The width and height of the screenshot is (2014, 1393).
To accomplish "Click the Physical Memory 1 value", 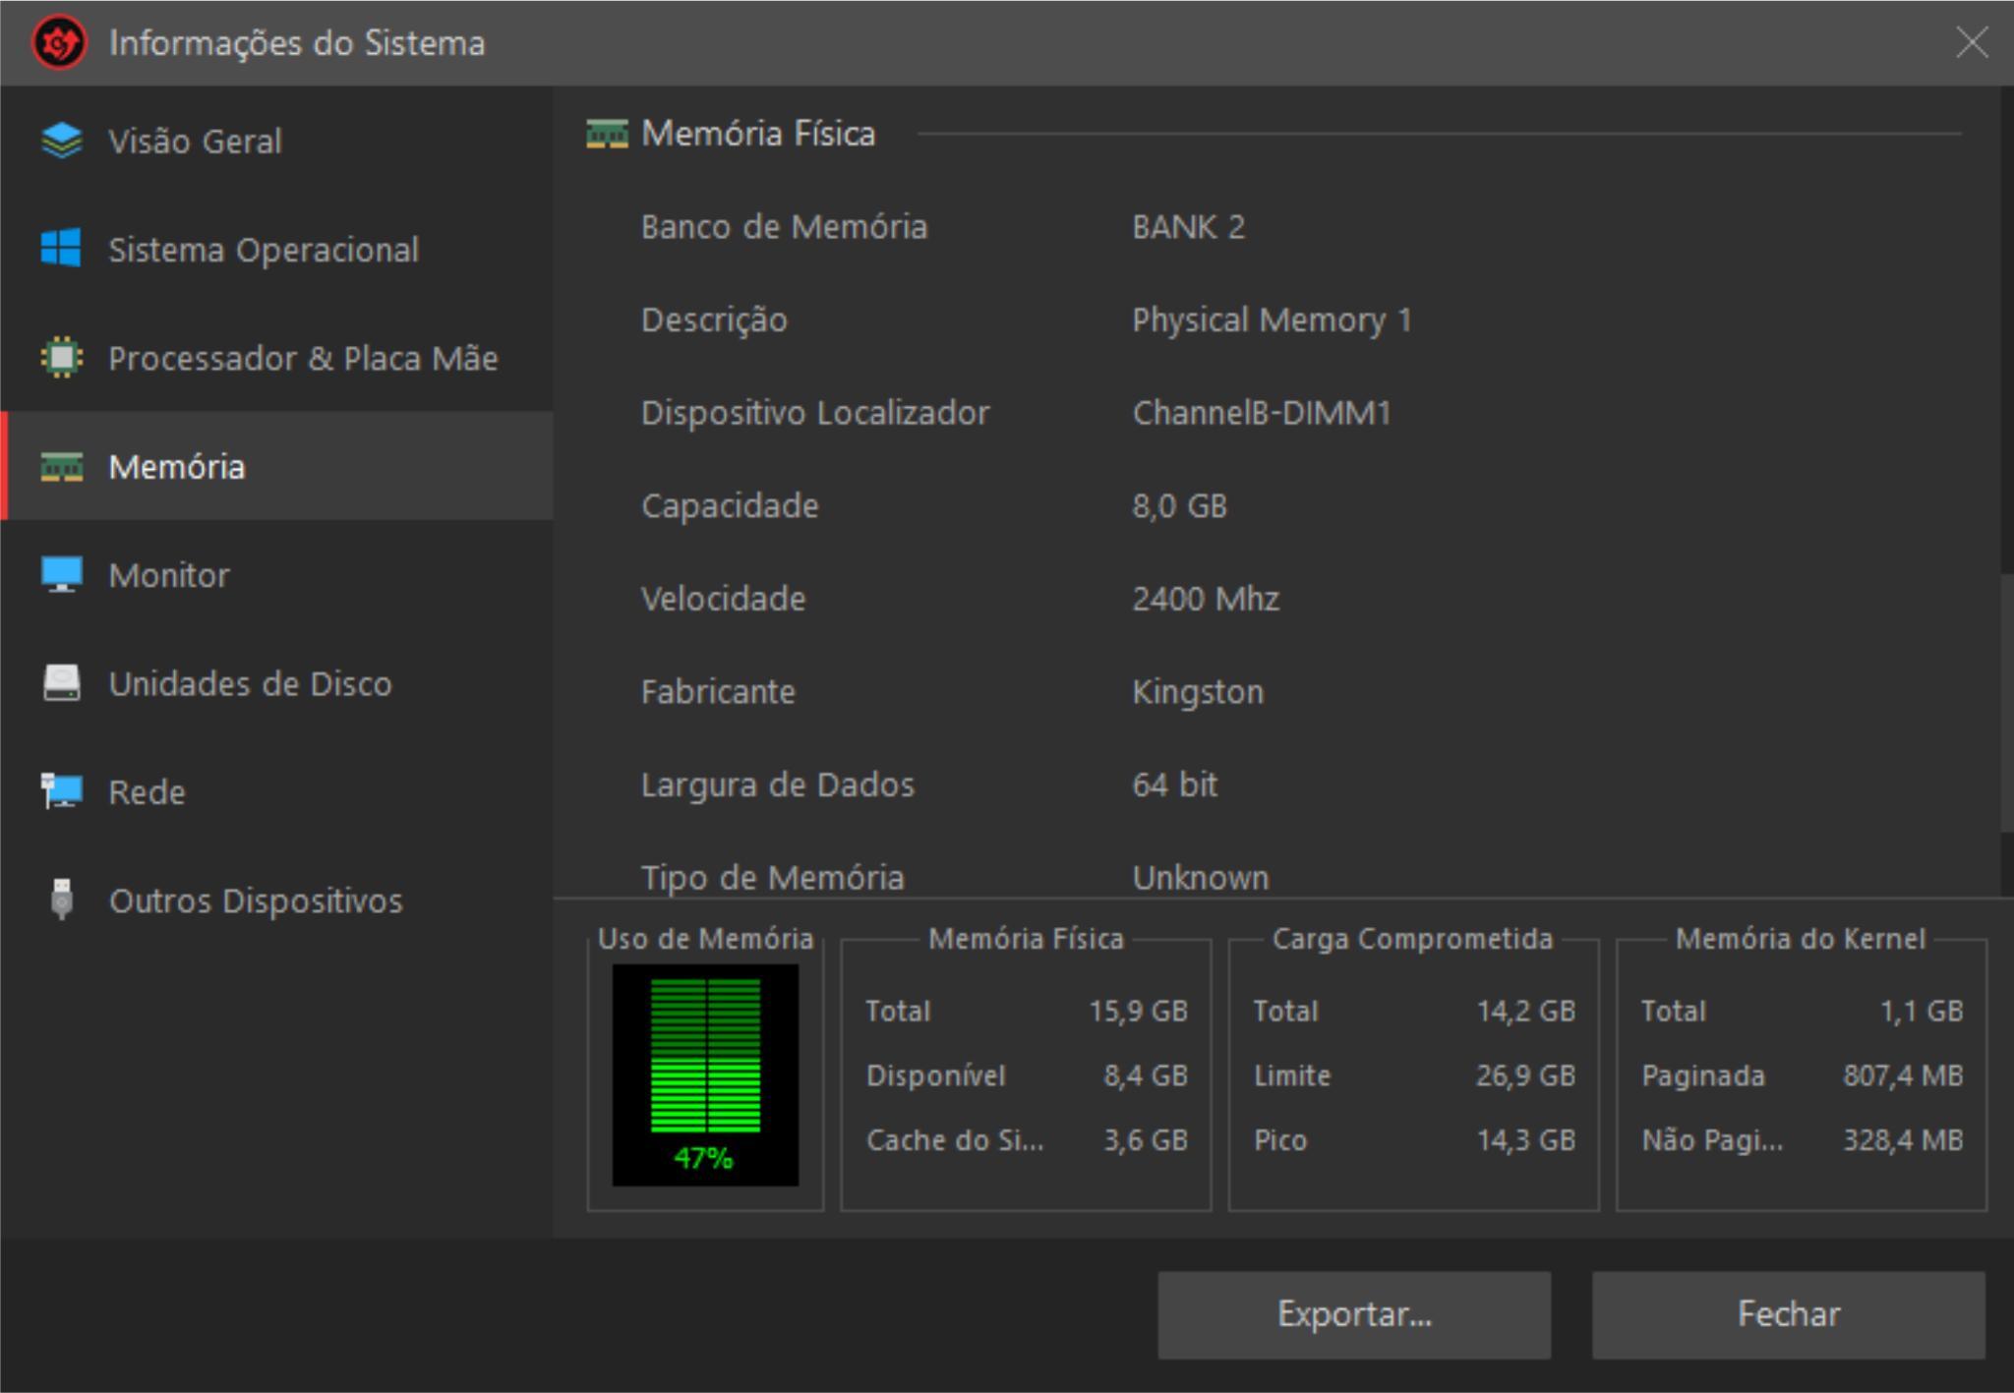I will 1273,320.
